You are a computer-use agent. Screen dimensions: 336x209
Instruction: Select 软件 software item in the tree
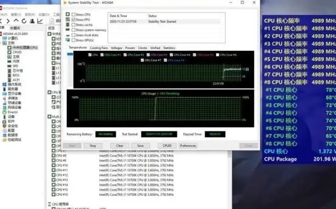click(x=11, y=121)
